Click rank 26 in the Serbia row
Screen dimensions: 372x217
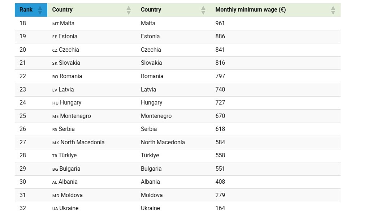click(x=23, y=129)
